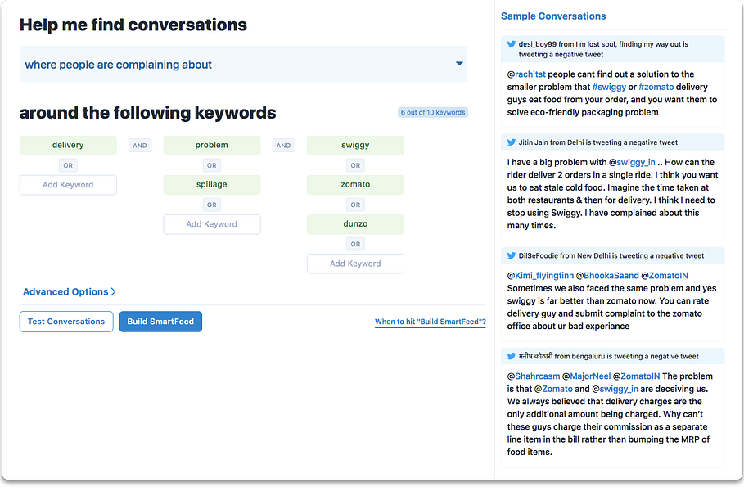Image resolution: width=744 pixels, height=491 pixels.
Task: Click Add Keyword field under delivery
Action: 68,185
